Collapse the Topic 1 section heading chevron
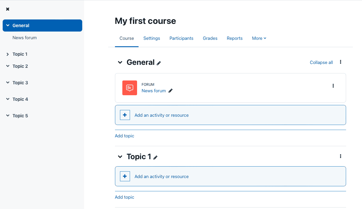 (x=120, y=157)
